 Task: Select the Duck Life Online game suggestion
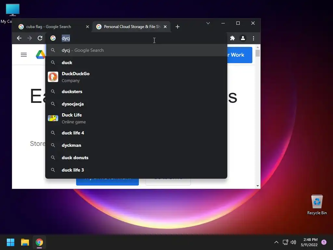tap(136, 118)
